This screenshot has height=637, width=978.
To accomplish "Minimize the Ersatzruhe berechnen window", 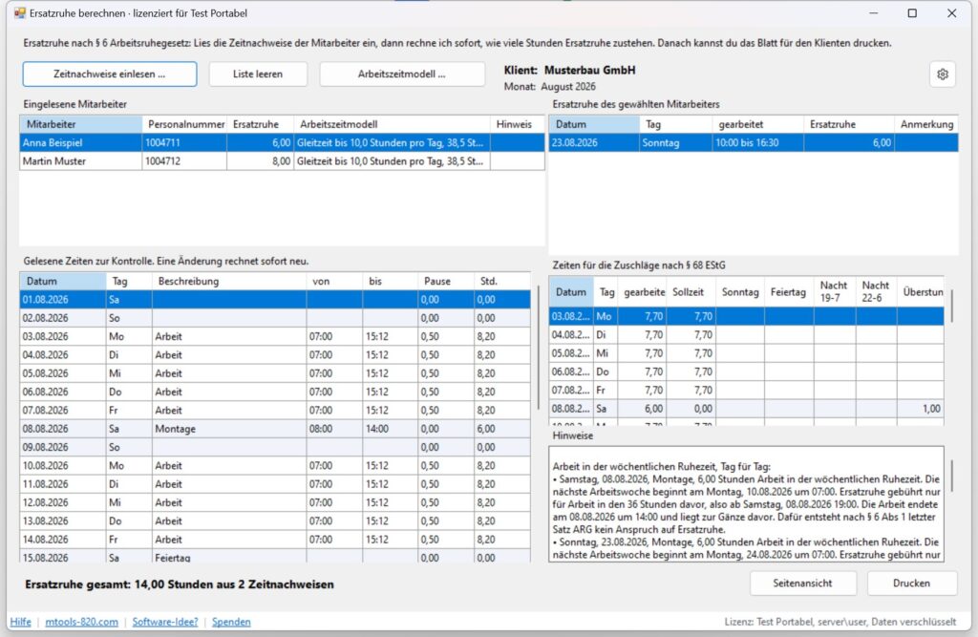I will coord(873,13).
